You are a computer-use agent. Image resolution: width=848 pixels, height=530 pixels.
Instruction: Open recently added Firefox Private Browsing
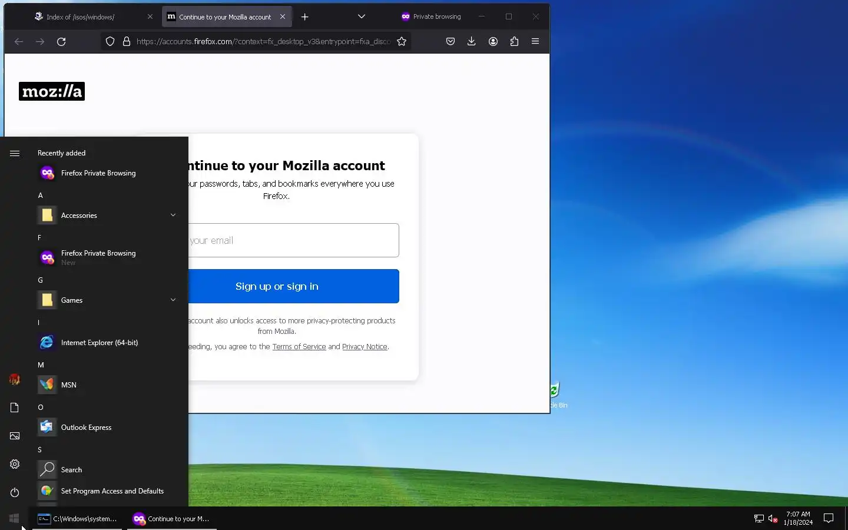[x=108, y=173]
